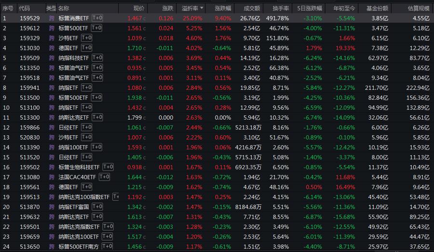Click premium rate 3.45% in row 513350

pos(194,68)
